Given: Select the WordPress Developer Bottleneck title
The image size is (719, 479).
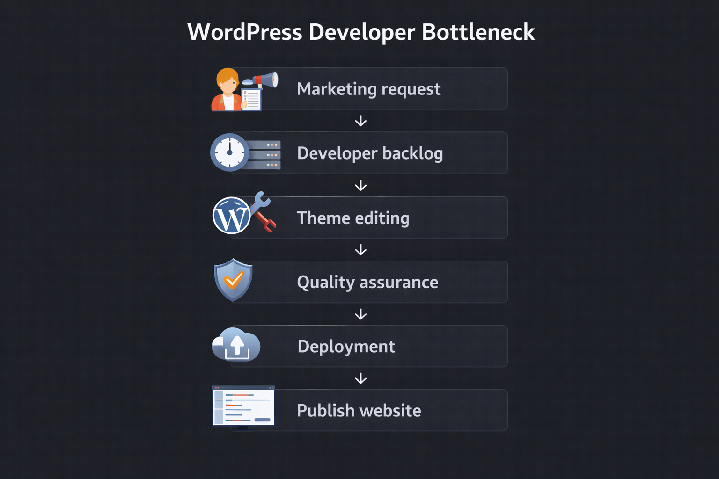Looking at the screenshot, I should pyautogui.click(x=360, y=32).
